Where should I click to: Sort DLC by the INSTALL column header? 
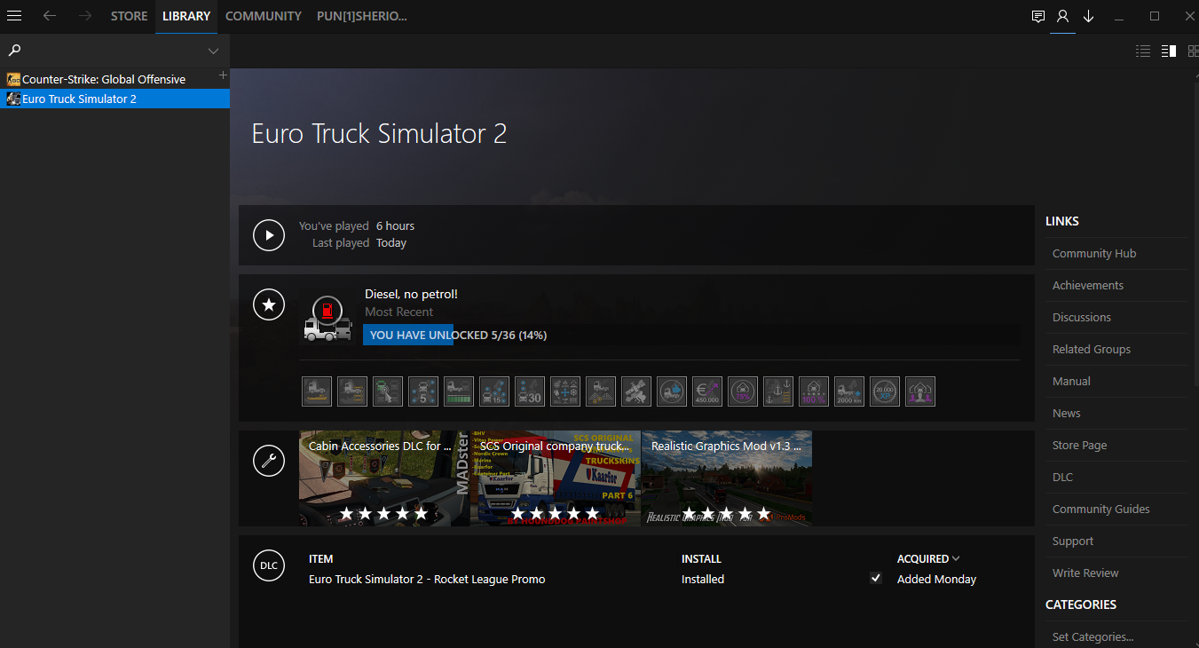[x=701, y=558]
